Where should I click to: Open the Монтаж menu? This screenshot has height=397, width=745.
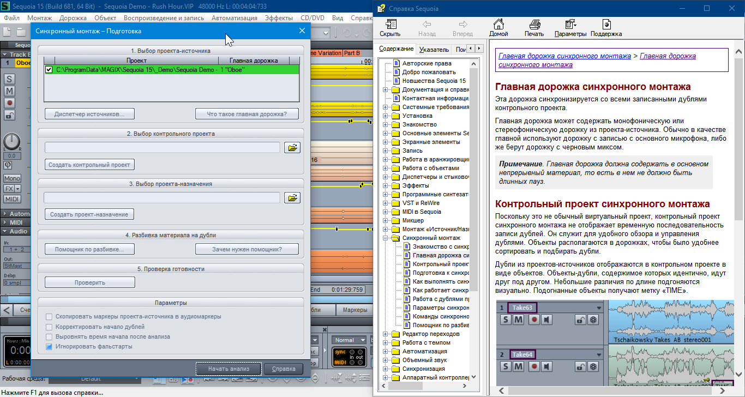coord(39,18)
